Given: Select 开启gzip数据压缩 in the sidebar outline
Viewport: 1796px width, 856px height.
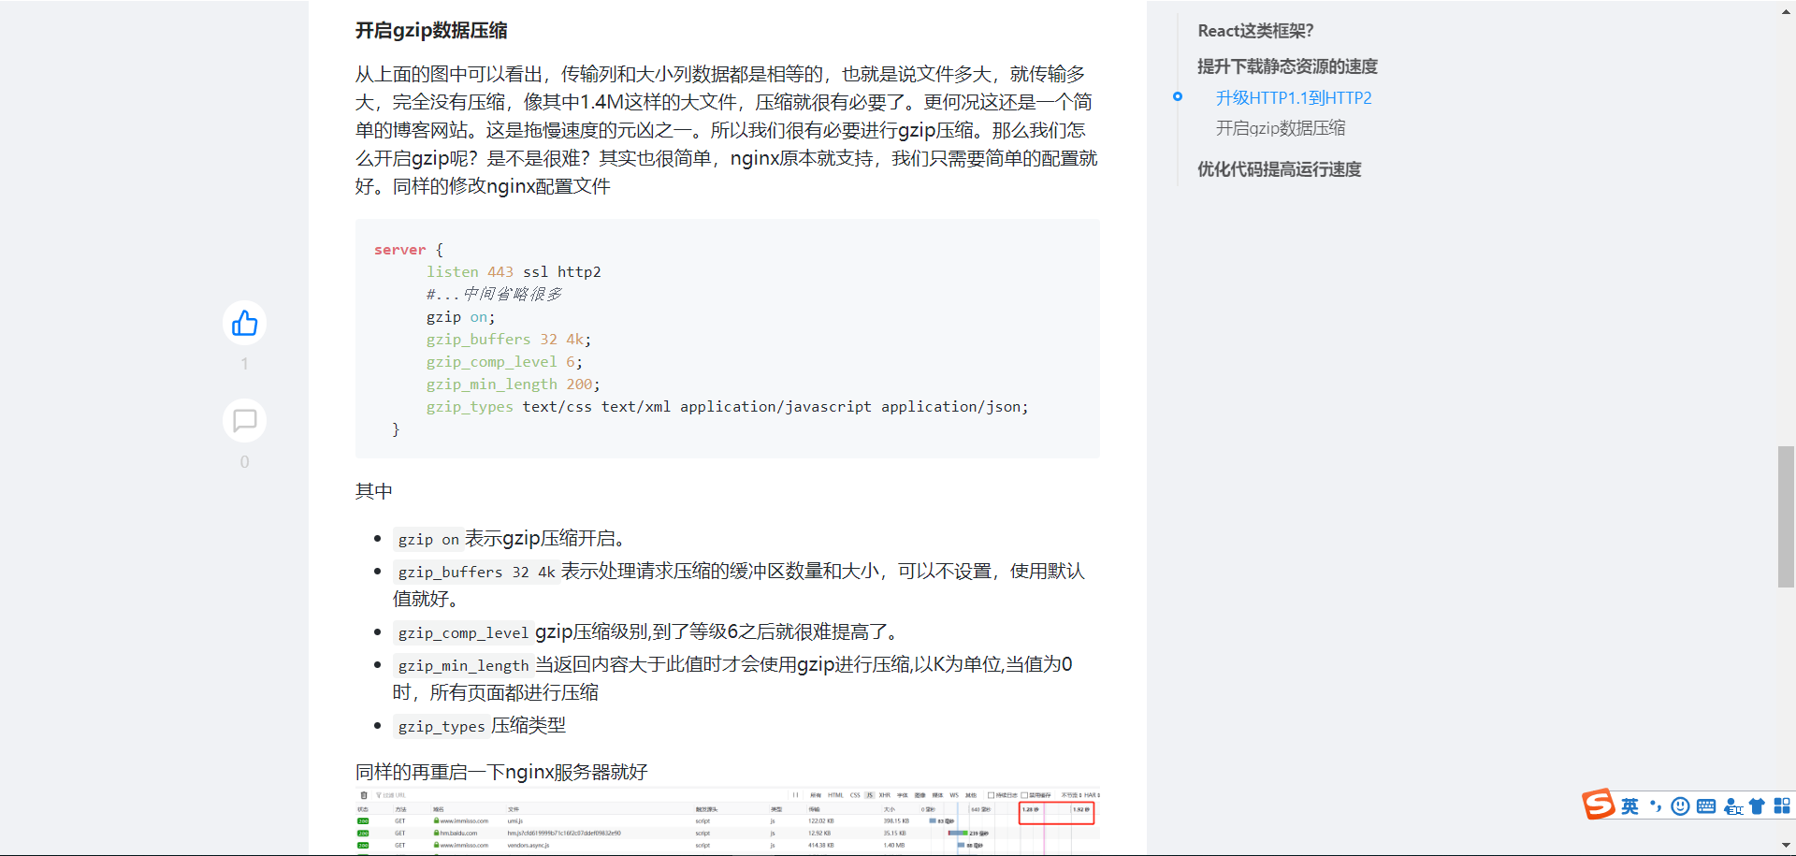Looking at the screenshot, I should click(1280, 128).
